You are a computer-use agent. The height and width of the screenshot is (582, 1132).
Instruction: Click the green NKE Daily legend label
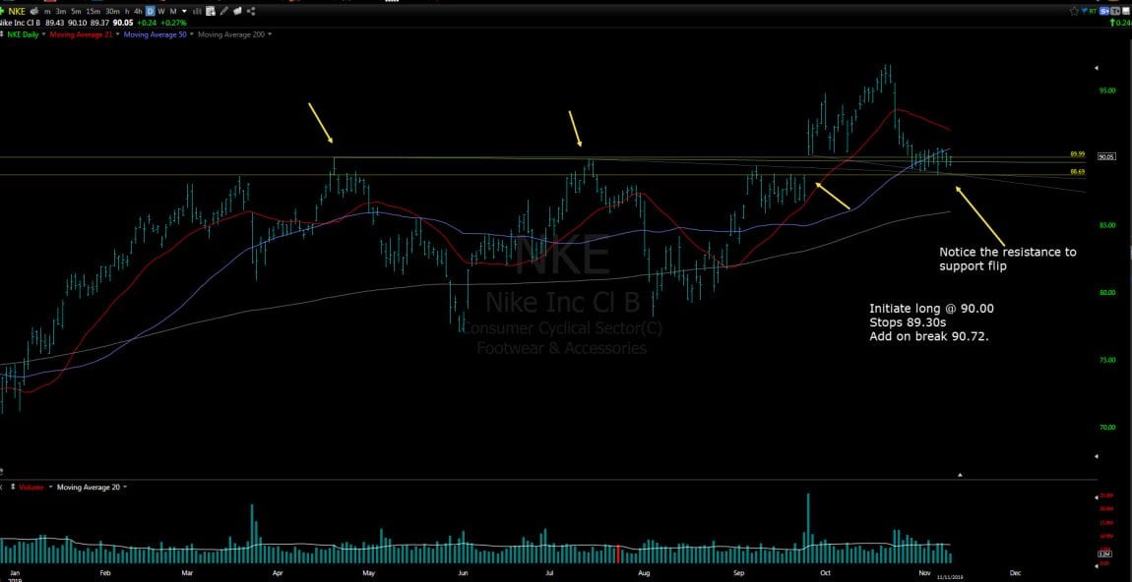point(24,34)
